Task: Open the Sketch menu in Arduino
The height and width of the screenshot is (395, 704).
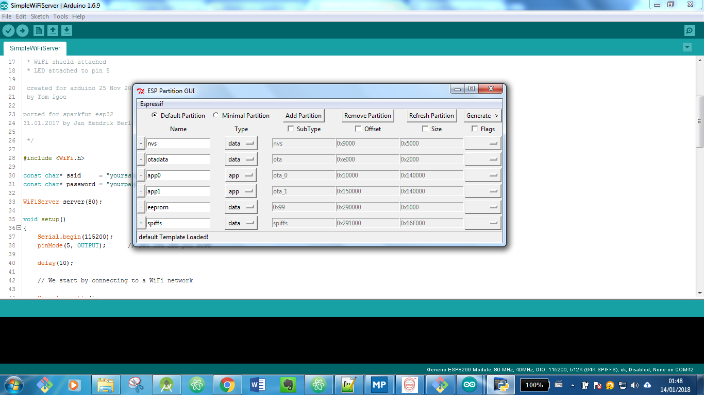Action: click(40, 16)
